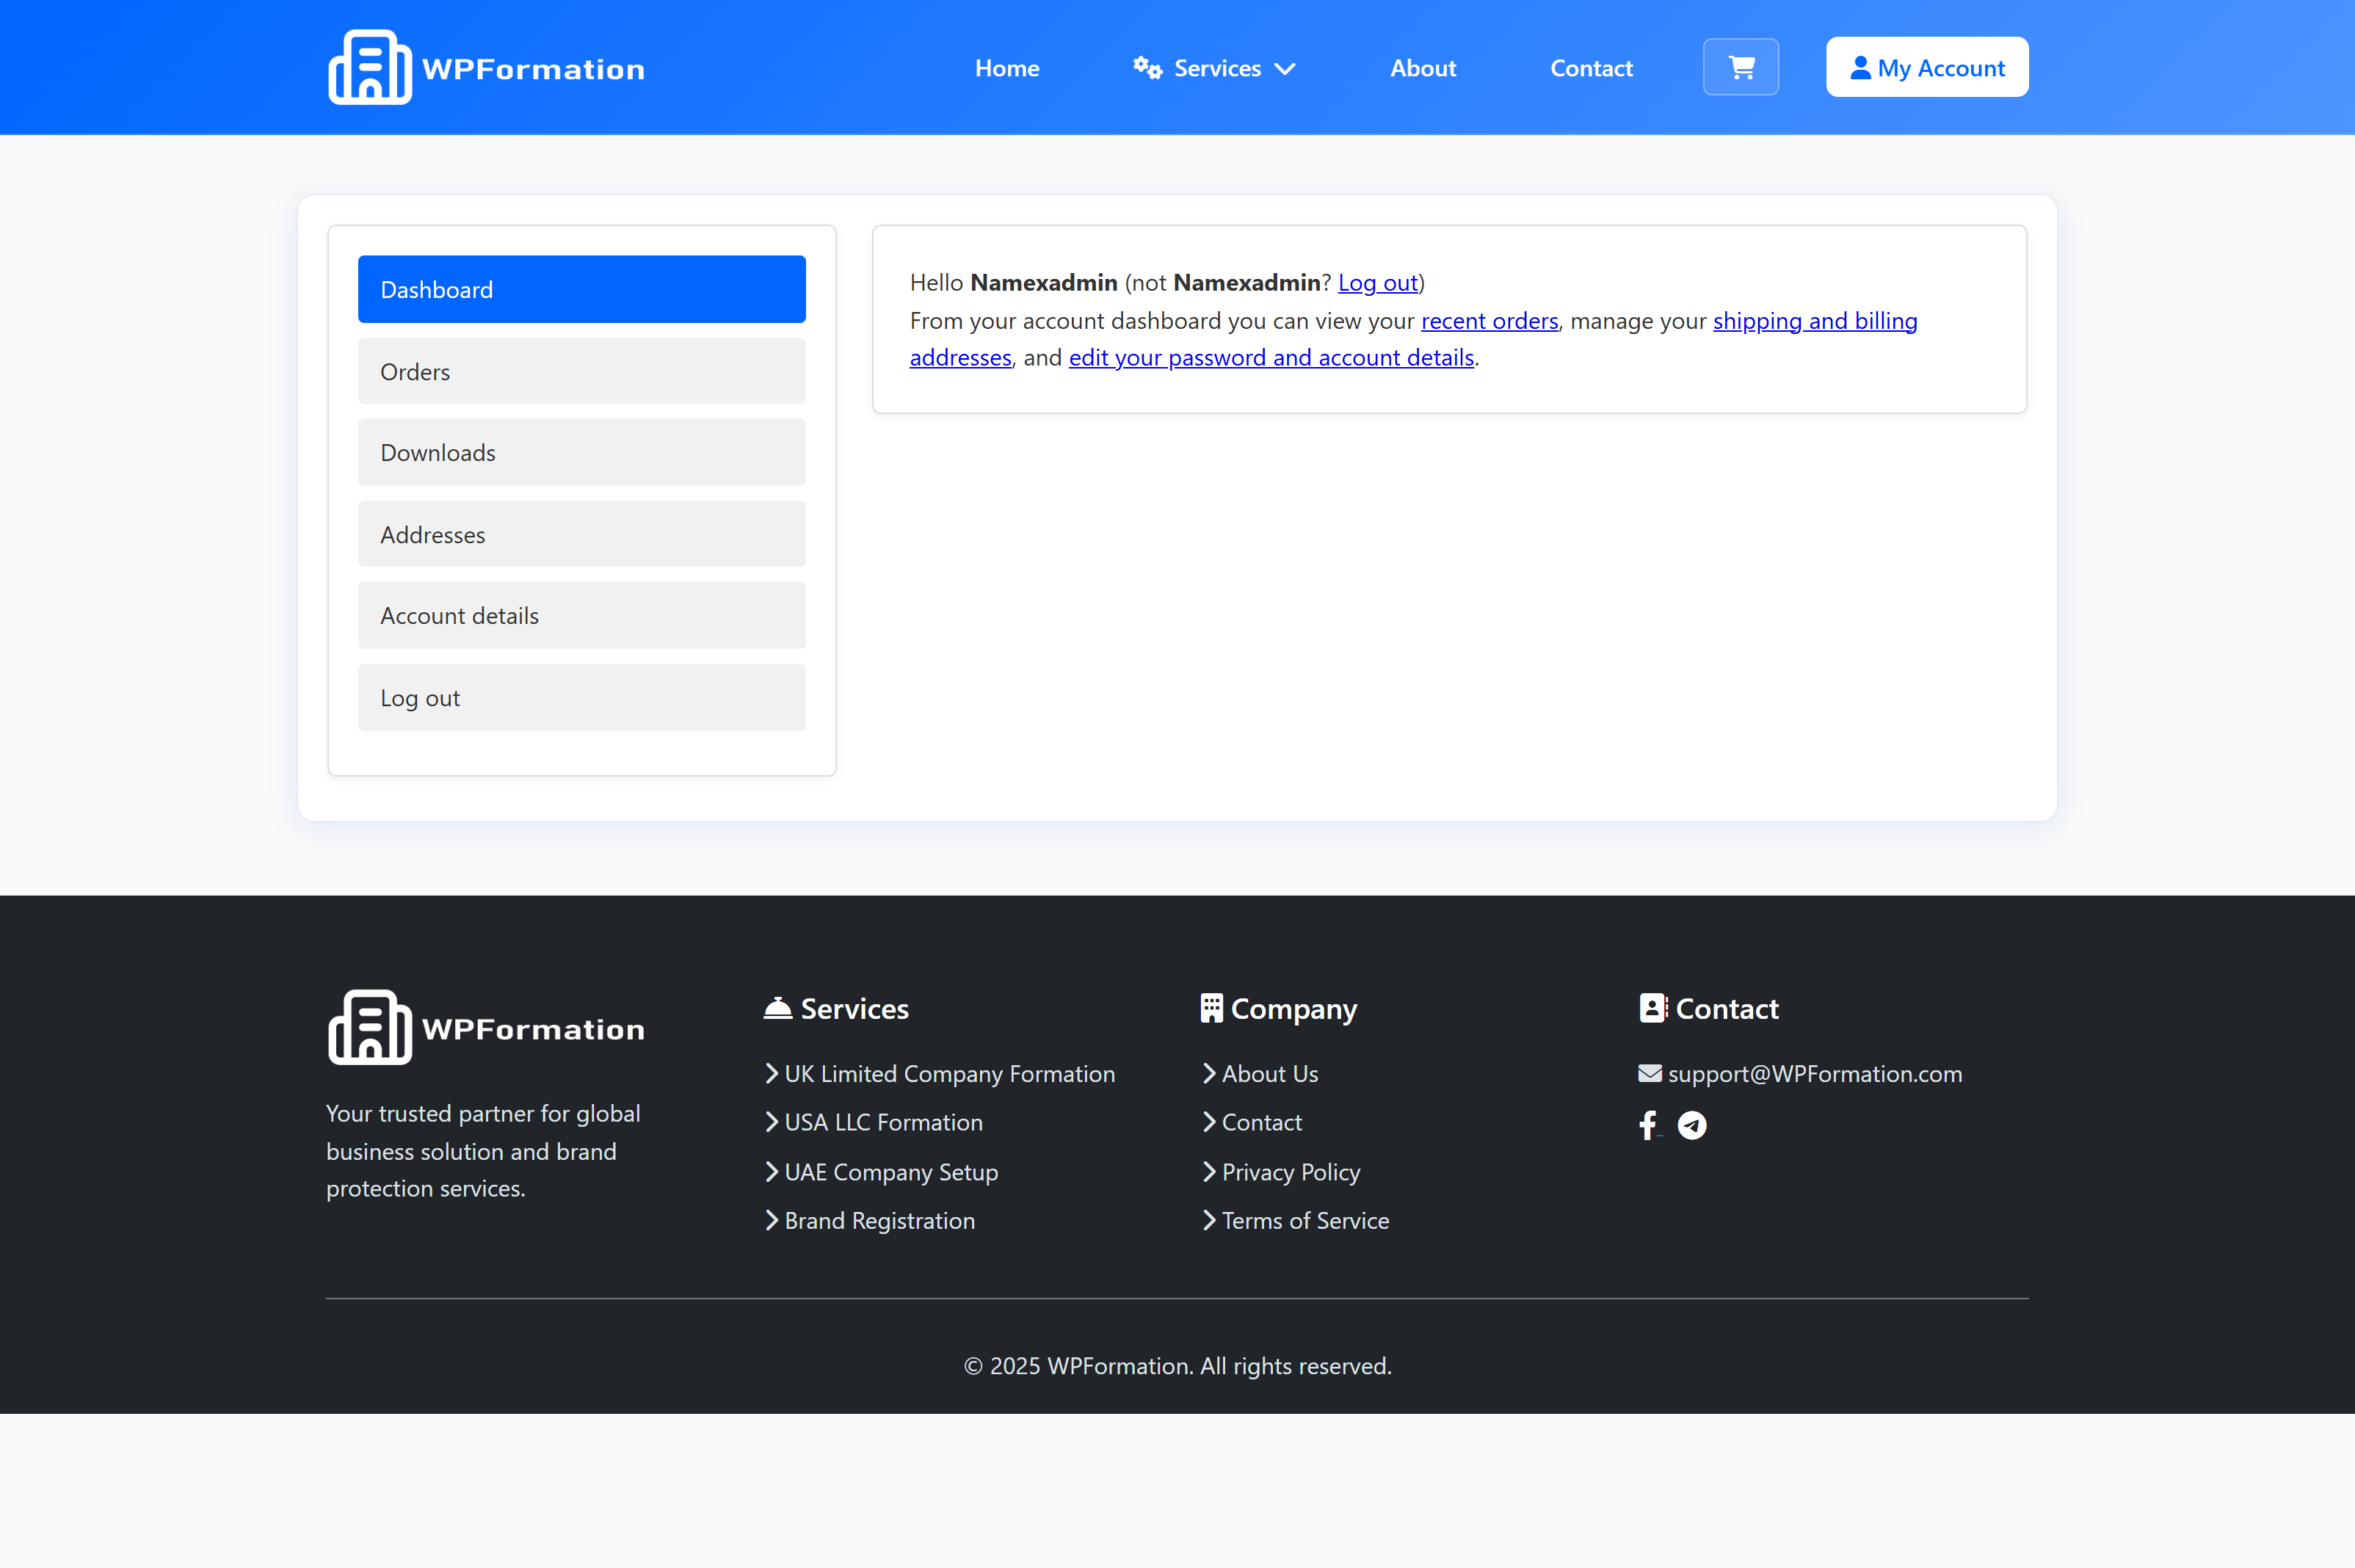Image resolution: width=2355 pixels, height=1568 pixels.
Task: Open Brand Registration footer link
Action: pyautogui.click(x=879, y=1220)
